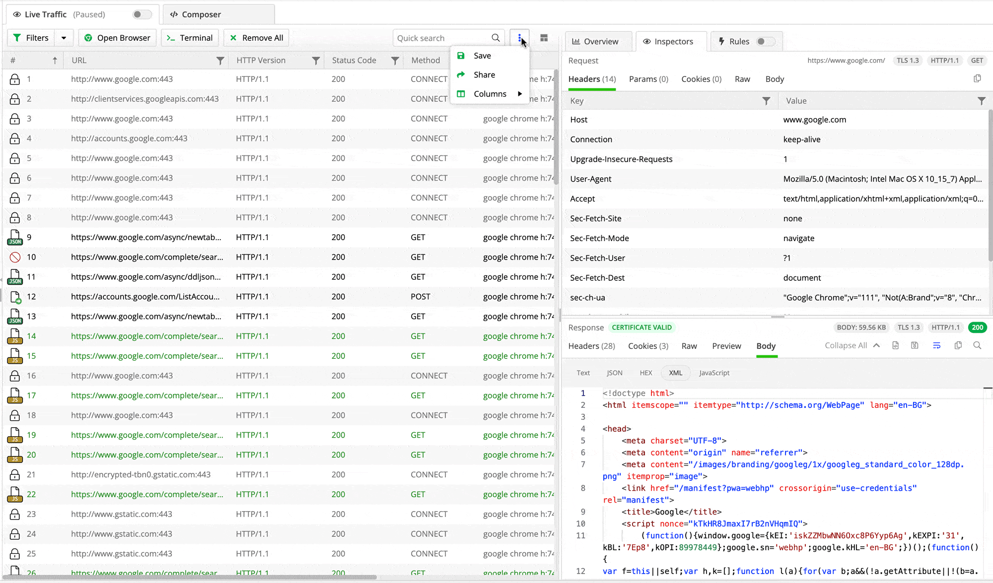Screen dimensions: 993x583
Task: Click the Filters button
Action: coord(31,38)
